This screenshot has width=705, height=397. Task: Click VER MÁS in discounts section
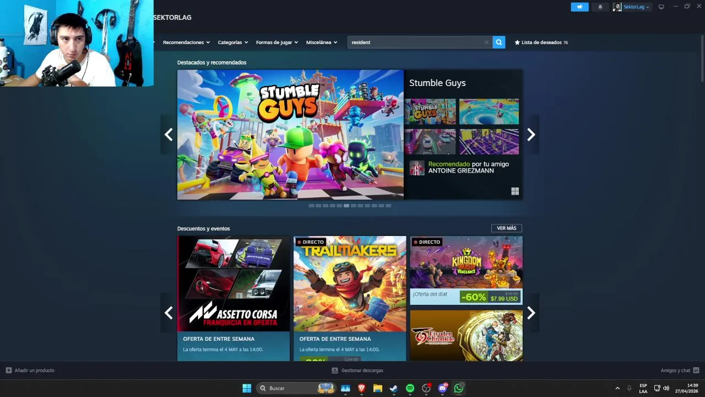[x=506, y=228]
